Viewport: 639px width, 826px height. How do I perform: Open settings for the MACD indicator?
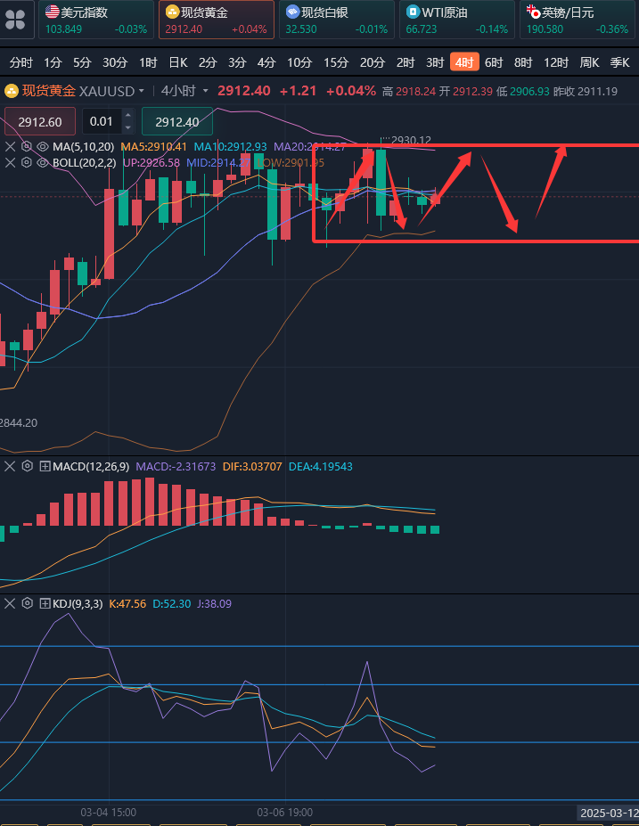point(27,466)
